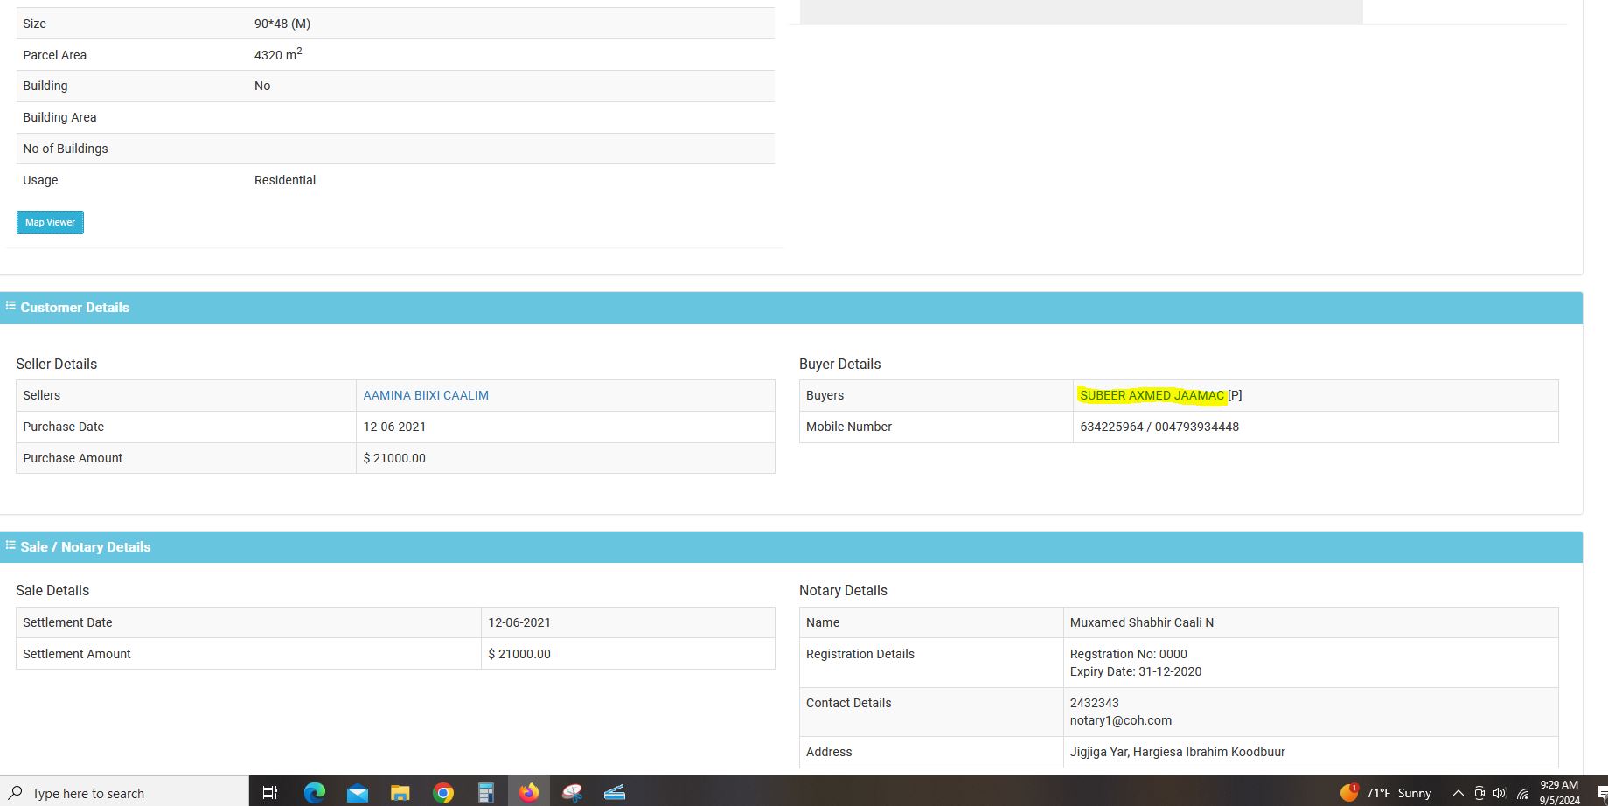Image resolution: width=1608 pixels, height=806 pixels.
Task: Select Regstration No: 0000 text
Action: pyautogui.click(x=1129, y=654)
